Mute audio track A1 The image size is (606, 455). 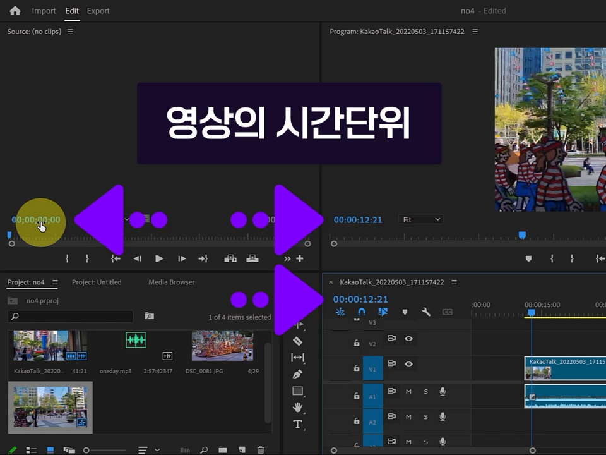point(408,392)
